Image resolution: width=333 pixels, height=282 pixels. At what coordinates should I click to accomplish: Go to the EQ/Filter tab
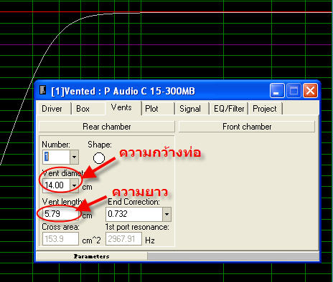click(x=229, y=109)
